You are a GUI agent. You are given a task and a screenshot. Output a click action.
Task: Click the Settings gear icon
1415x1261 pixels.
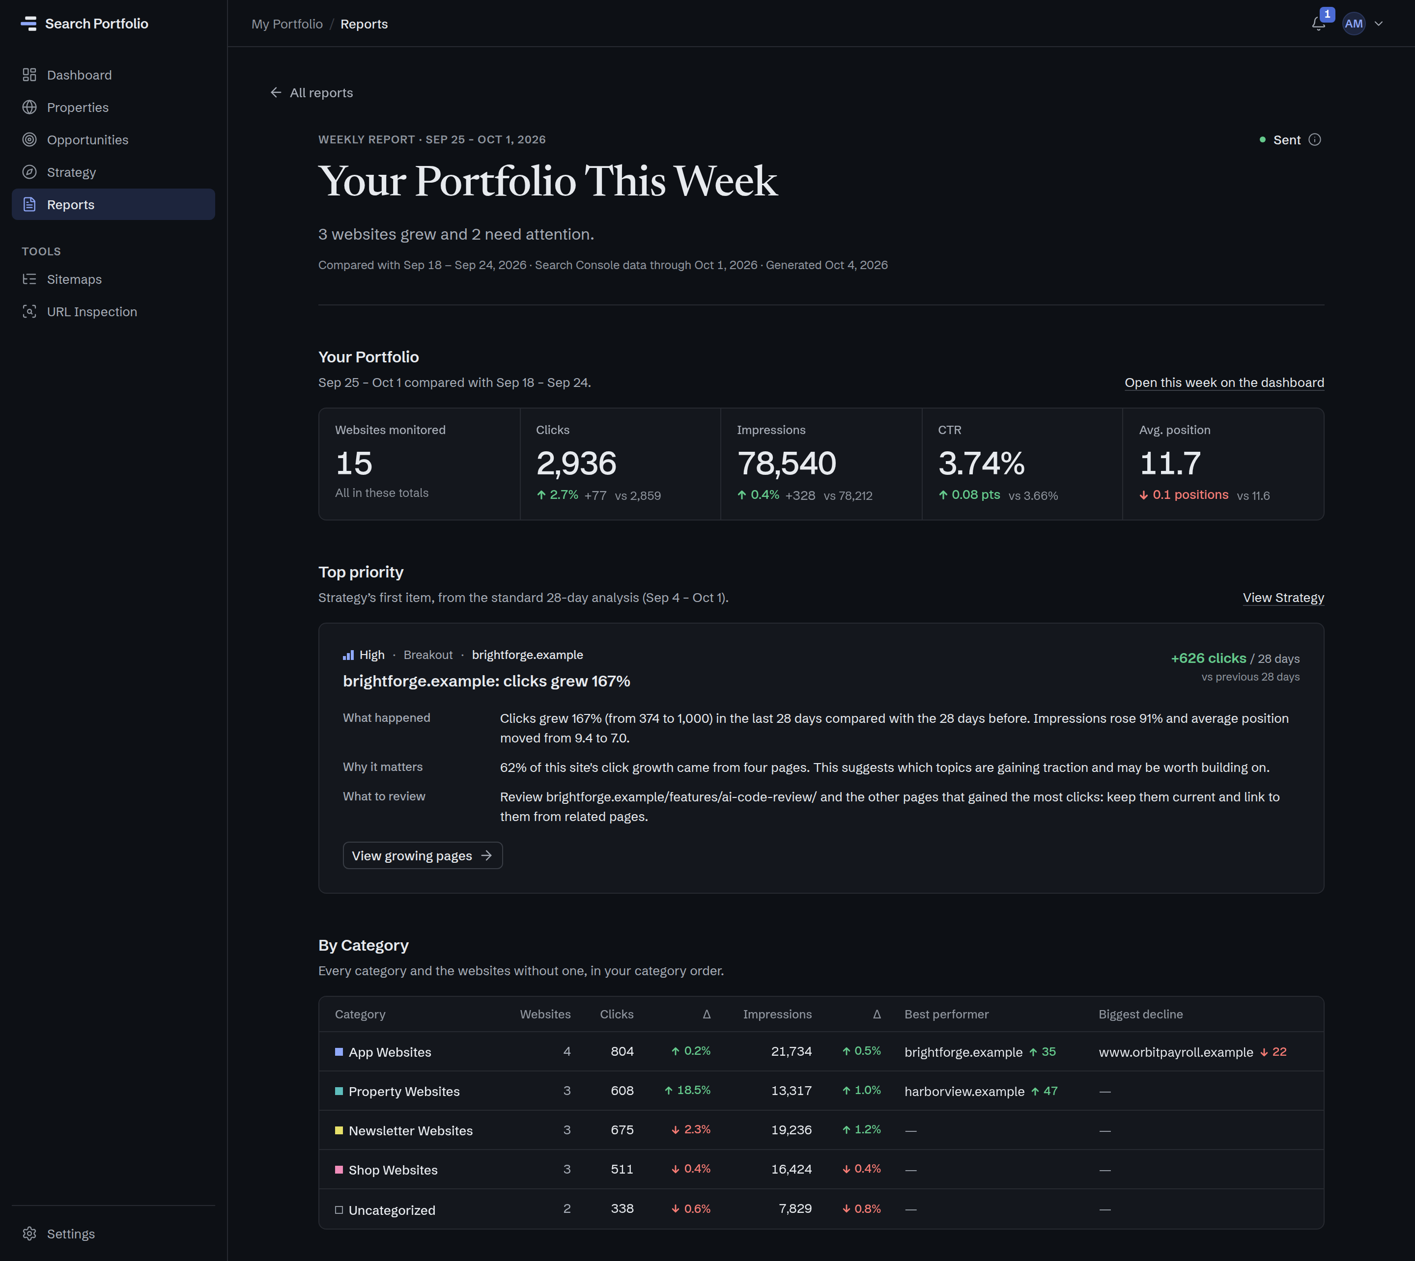29,1234
